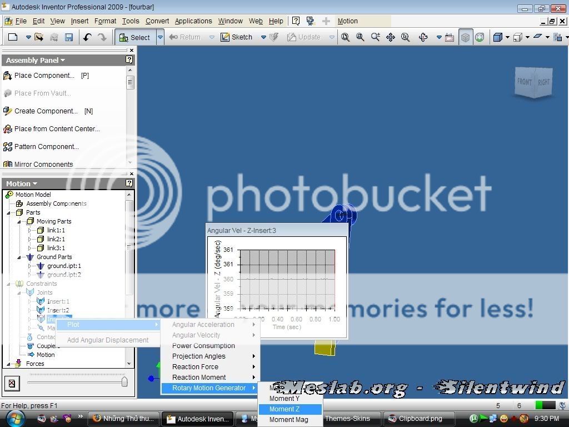Click the Assembly Panel help icon
Viewport: 569px width, 427px height.
point(129,60)
